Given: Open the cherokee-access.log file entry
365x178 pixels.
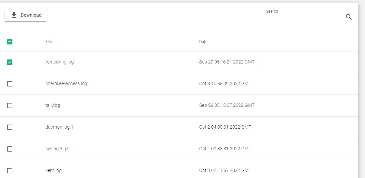Looking at the screenshot, I should point(66,84).
